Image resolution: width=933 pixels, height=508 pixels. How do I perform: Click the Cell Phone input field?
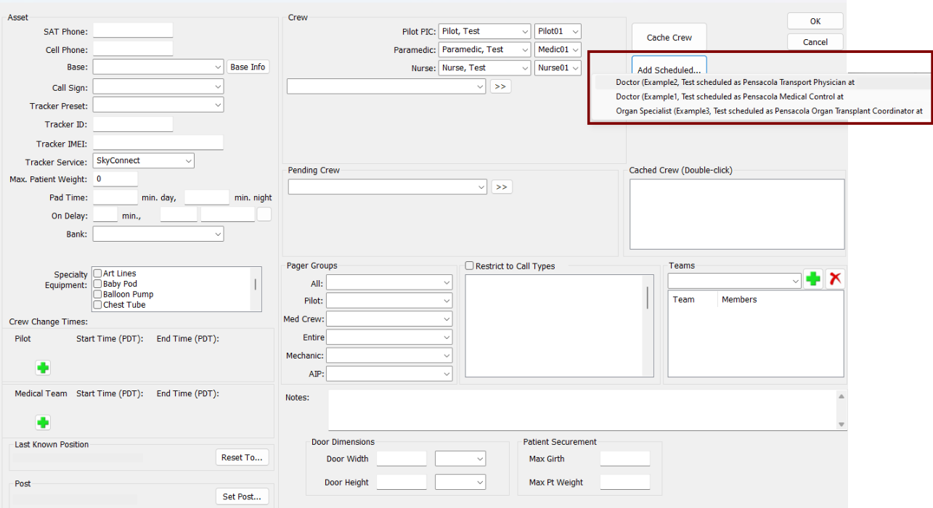tap(133, 49)
